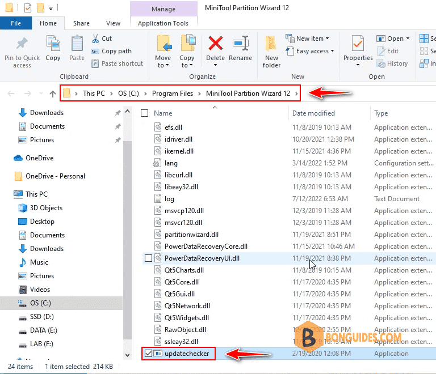Open the Delete dropdown arrow
Screen dimensions: 436x374
pos(216,65)
